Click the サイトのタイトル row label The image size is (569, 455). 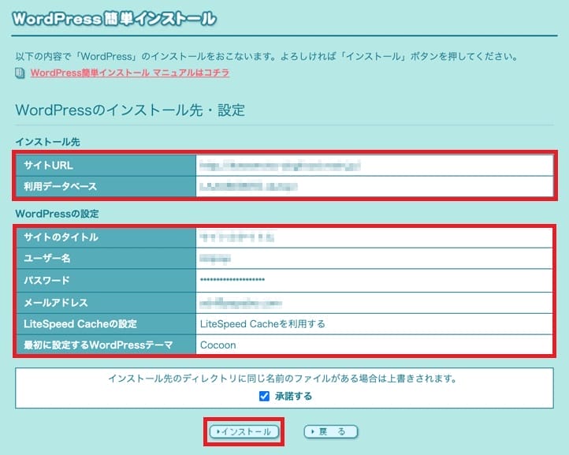point(61,237)
